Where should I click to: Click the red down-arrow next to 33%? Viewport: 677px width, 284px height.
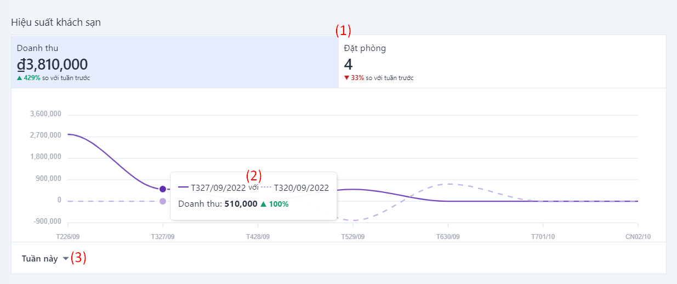346,78
